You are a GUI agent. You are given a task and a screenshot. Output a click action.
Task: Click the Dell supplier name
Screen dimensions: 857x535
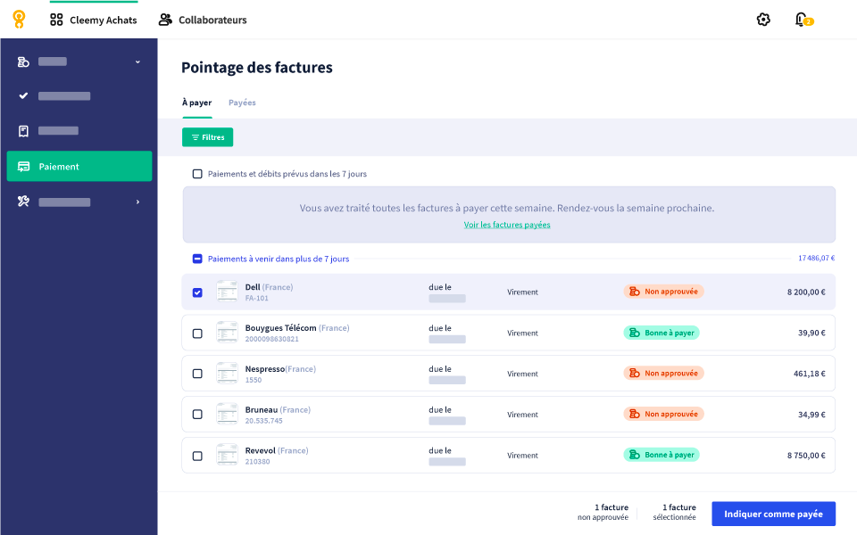(253, 287)
